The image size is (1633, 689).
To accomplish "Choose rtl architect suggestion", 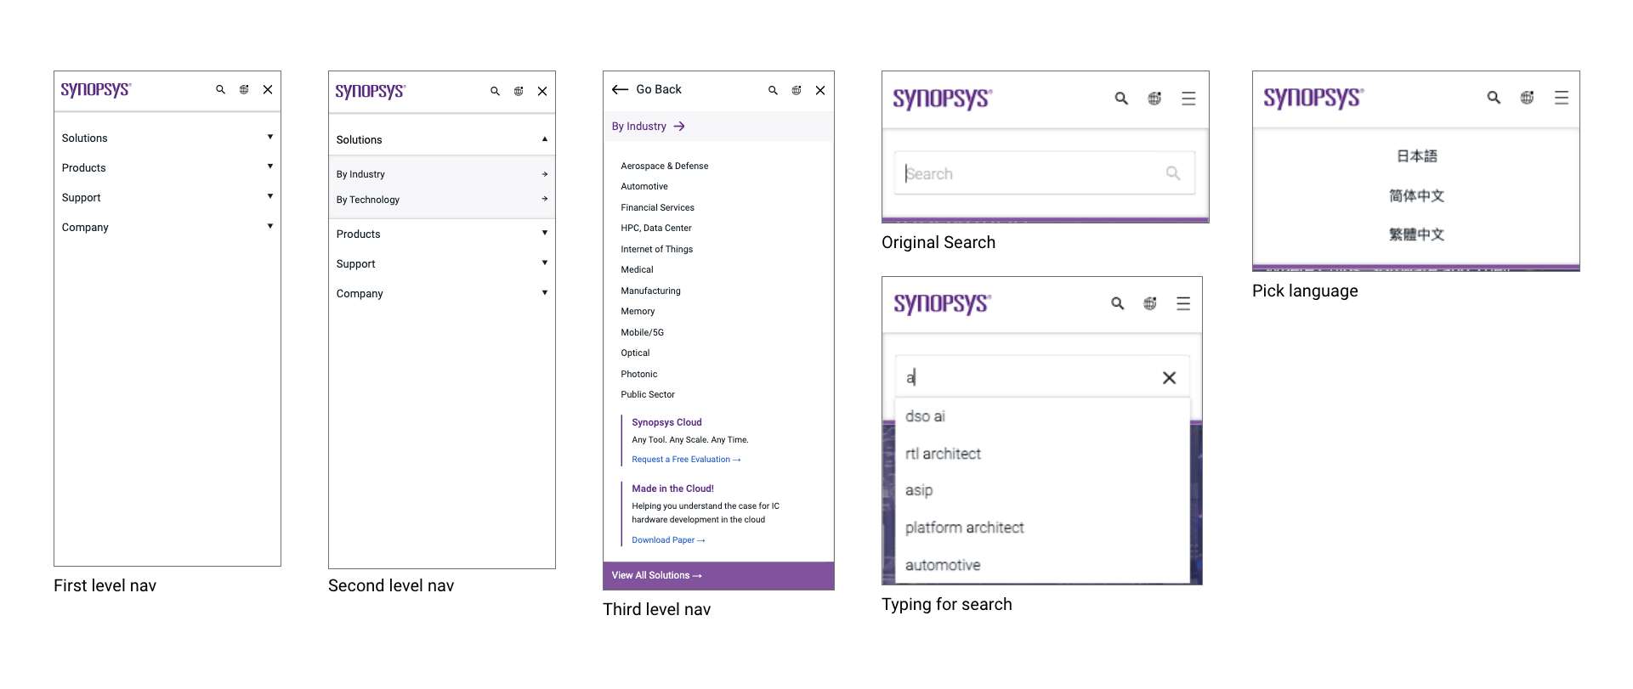I will 943,454.
